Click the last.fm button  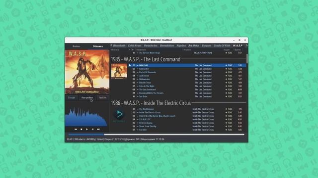pyautogui.click(x=103, y=98)
